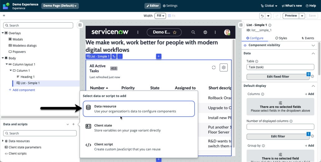Switch to the Events tab
This screenshot has height=162, width=321.
[308, 38]
